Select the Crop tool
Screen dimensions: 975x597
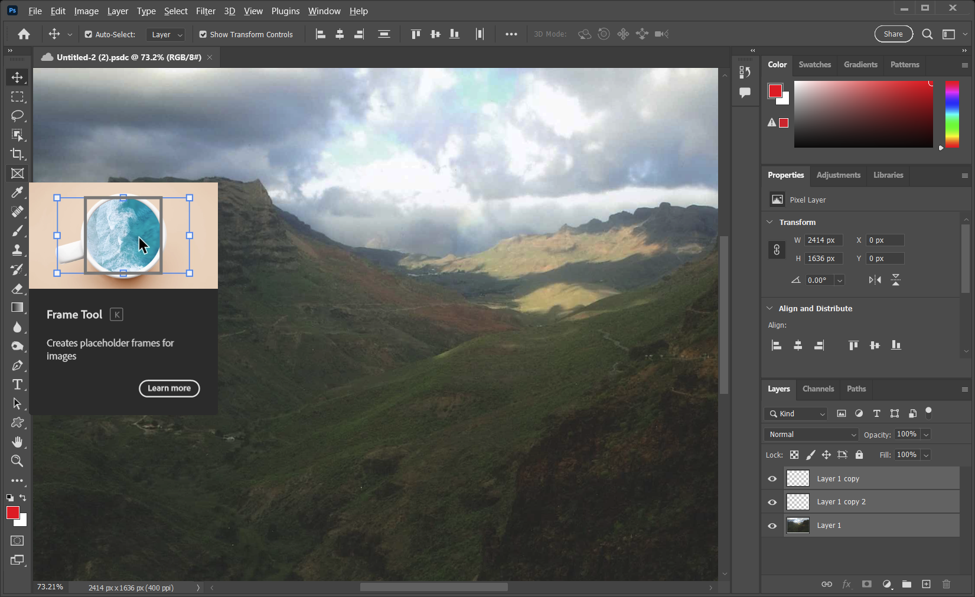[17, 154]
